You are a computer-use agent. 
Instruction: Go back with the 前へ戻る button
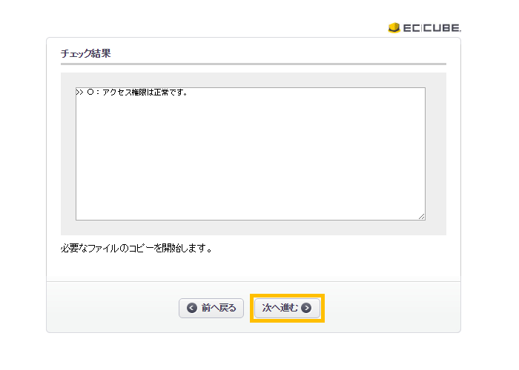[211, 308]
